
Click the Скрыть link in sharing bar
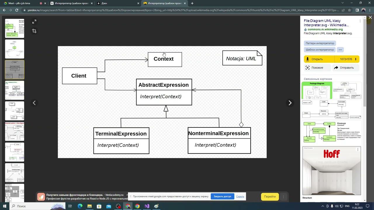pyautogui.click(x=240, y=196)
